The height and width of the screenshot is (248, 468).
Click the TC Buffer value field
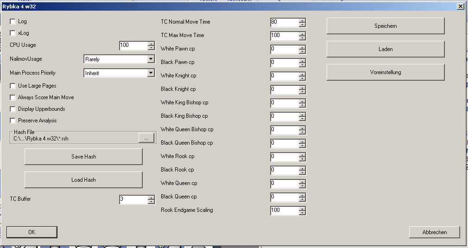click(x=133, y=199)
